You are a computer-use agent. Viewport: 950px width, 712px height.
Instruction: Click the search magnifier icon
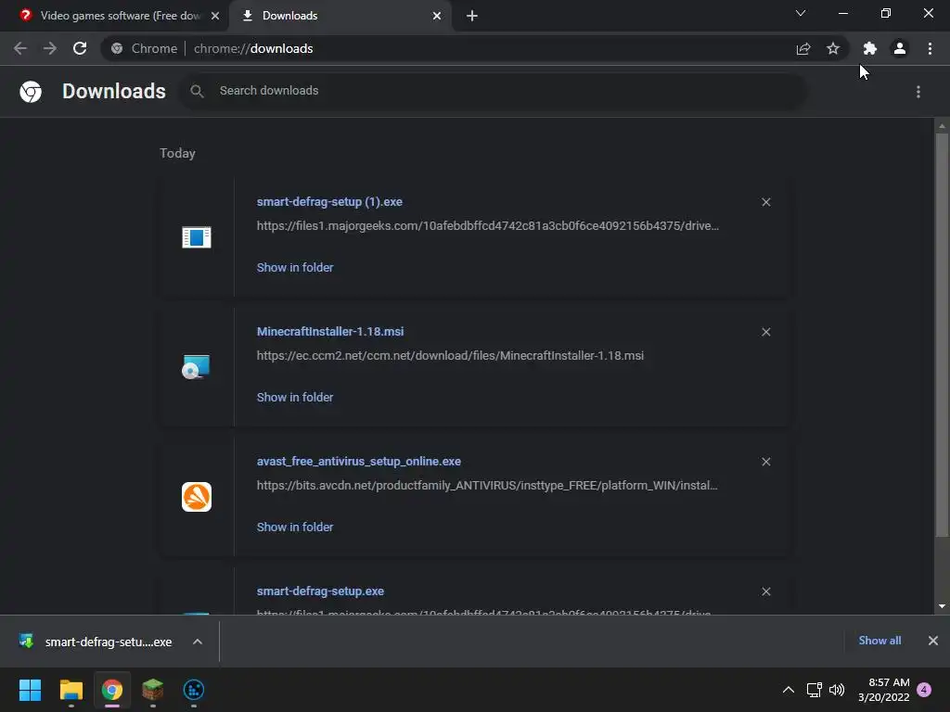197,91
